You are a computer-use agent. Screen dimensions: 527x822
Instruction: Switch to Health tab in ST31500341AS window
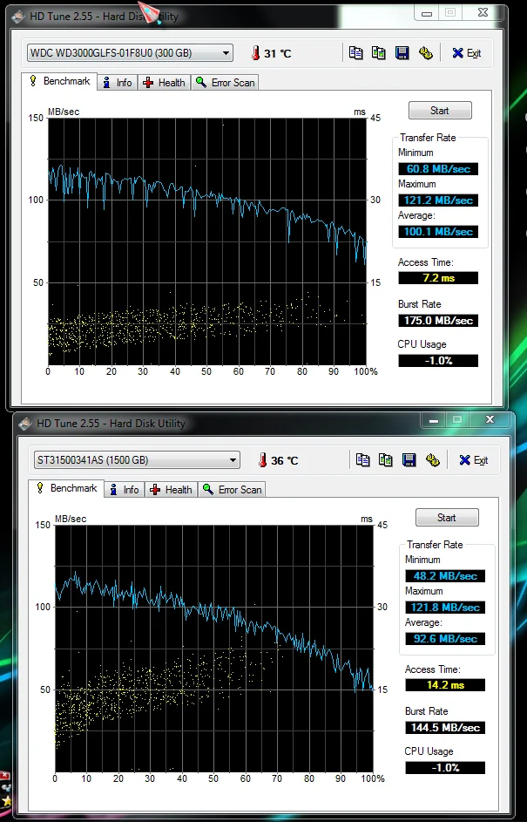point(172,489)
